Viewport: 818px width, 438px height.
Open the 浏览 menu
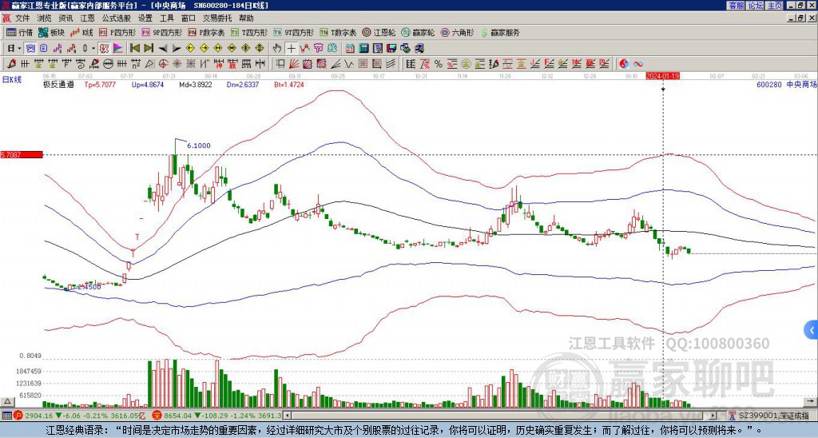[x=45, y=18]
